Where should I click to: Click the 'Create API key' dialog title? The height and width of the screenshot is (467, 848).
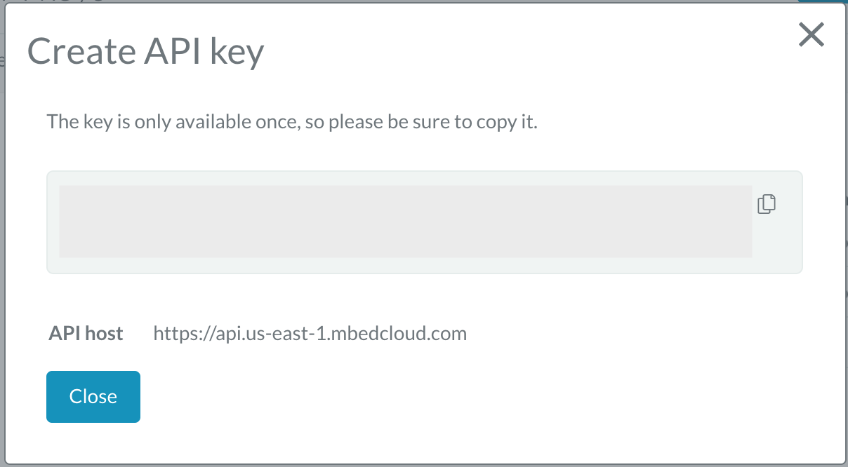coord(145,51)
